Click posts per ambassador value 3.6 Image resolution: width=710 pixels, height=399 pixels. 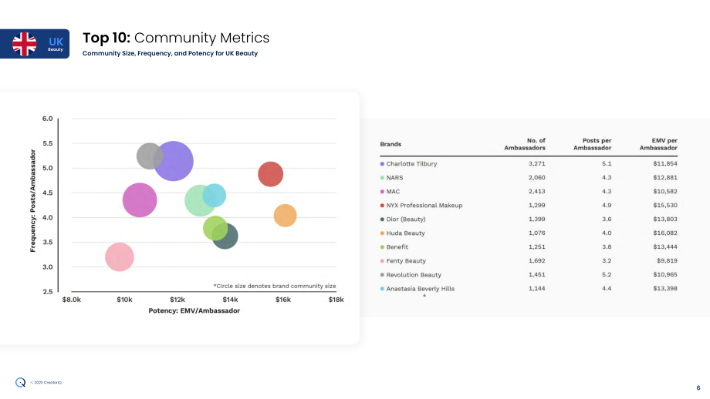pos(607,220)
